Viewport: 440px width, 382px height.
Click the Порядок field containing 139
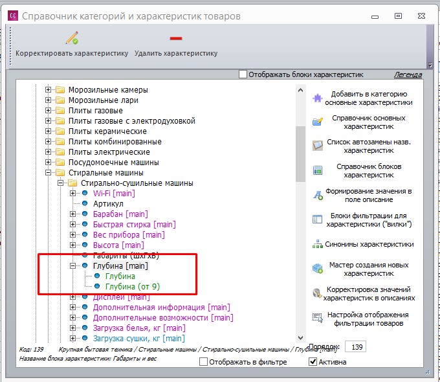tap(355, 347)
